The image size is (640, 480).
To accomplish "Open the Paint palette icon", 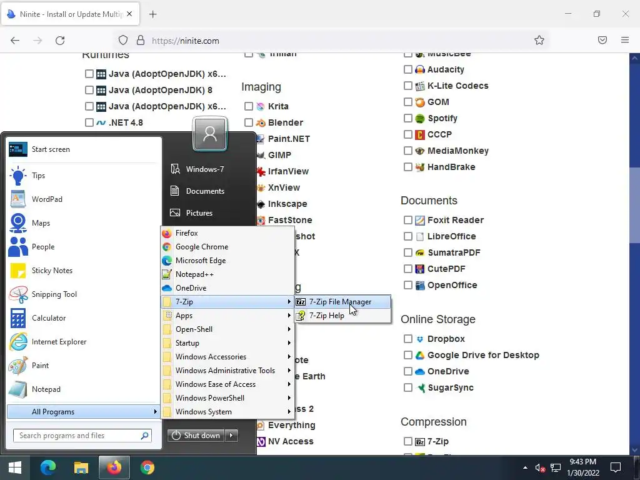I will [18, 366].
